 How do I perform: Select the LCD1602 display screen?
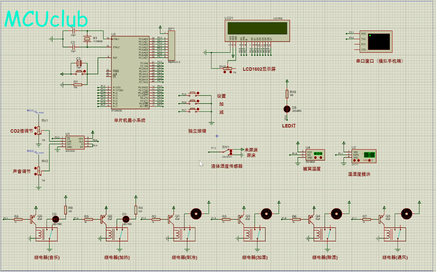[257, 28]
